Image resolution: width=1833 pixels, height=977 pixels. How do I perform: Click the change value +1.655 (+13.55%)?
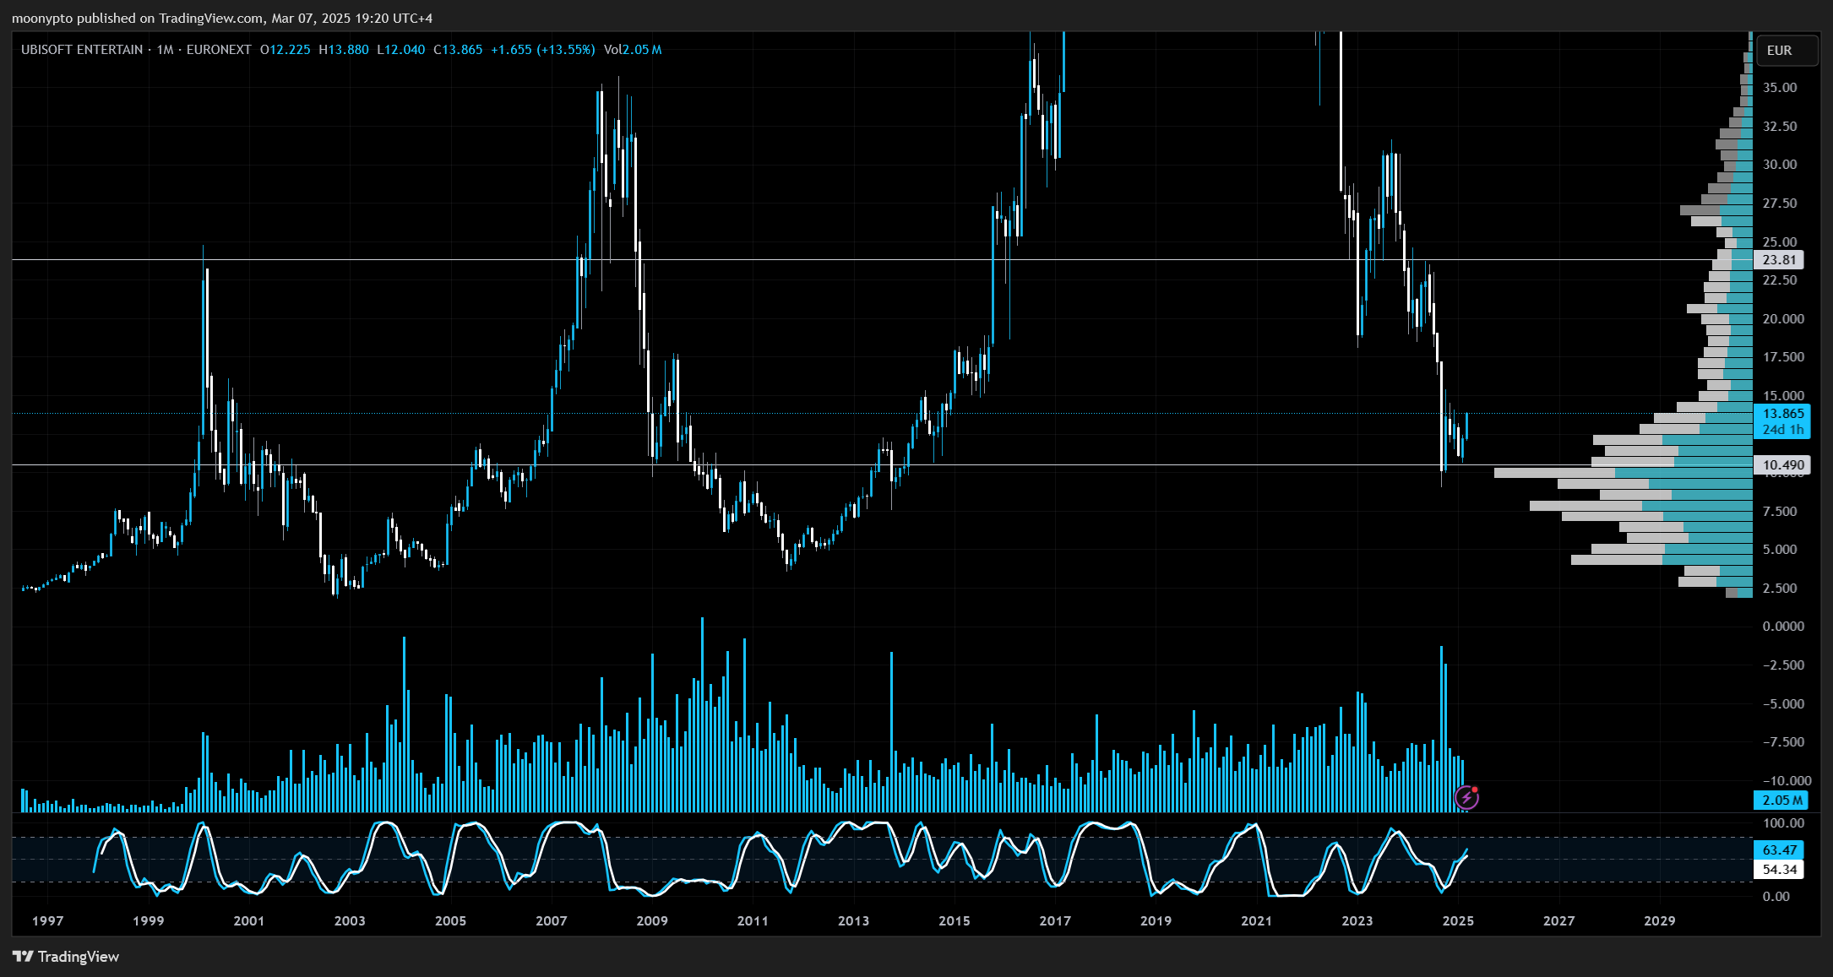[x=543, y=50]
